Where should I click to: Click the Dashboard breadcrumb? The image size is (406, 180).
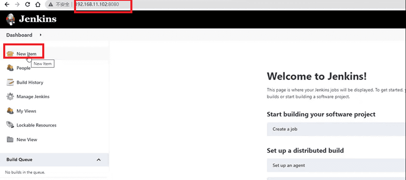pyautogui.click(x=19, y=35)
